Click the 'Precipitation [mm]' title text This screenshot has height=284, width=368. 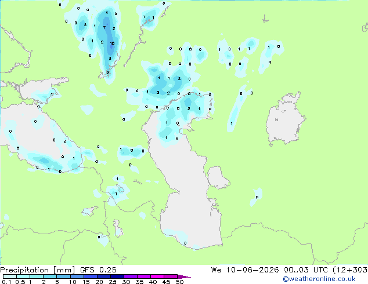[38, 270]
